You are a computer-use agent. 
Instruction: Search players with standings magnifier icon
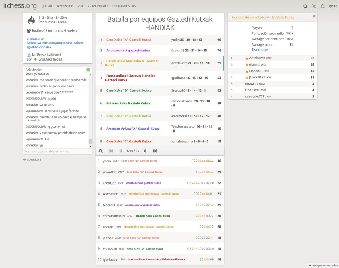pos(100,151)
